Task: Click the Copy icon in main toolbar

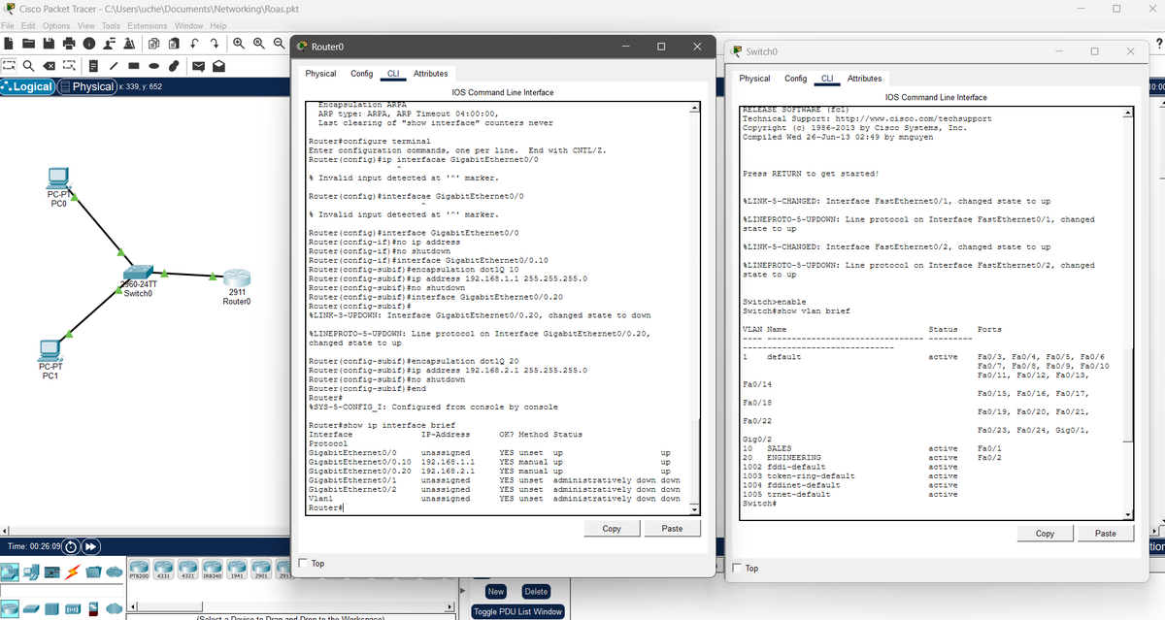Action: pos(153,43)
